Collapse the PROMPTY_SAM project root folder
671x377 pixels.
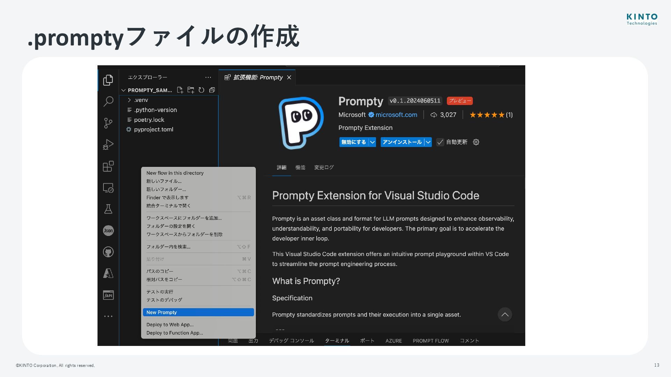(123, 90)
